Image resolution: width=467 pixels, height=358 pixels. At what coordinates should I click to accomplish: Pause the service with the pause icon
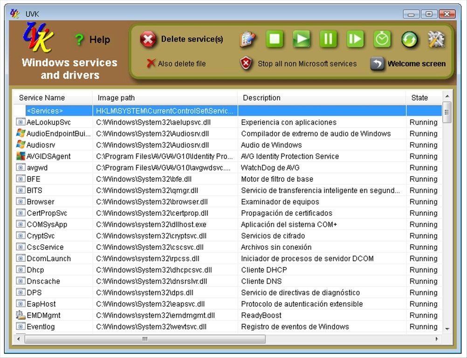328,39
